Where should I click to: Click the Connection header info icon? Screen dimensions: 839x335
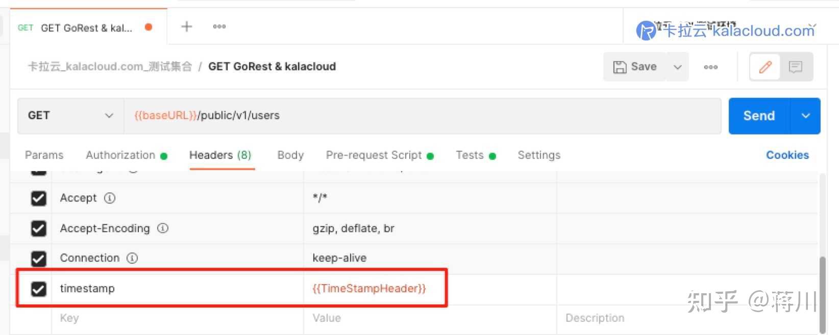pos(132,258)
